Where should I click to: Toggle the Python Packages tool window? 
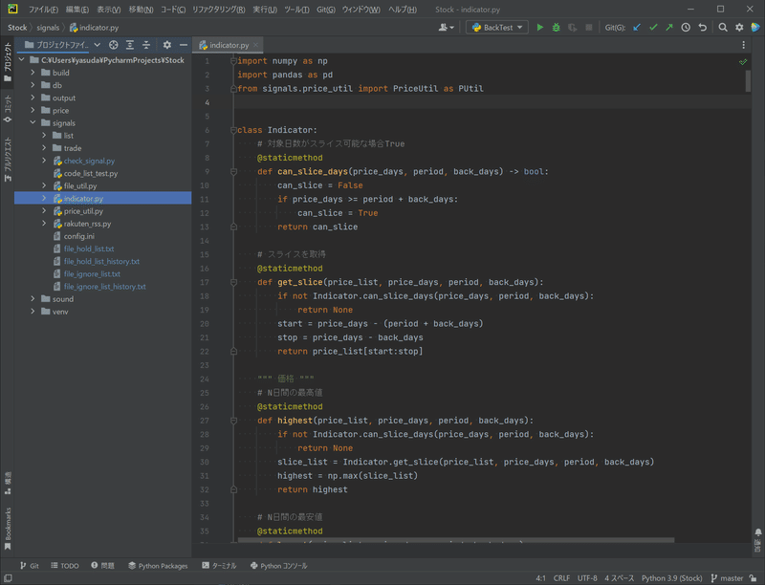pos(158,565)
